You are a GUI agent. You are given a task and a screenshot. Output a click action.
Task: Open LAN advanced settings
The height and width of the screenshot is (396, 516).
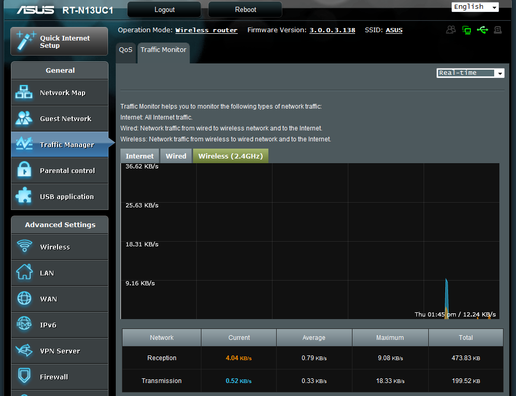click(60, 273)
